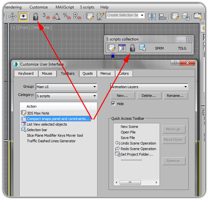Click List View icon in S scripts collection

(x=122, y=48)
